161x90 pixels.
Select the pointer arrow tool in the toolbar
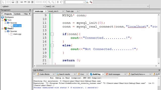(3, 2)
